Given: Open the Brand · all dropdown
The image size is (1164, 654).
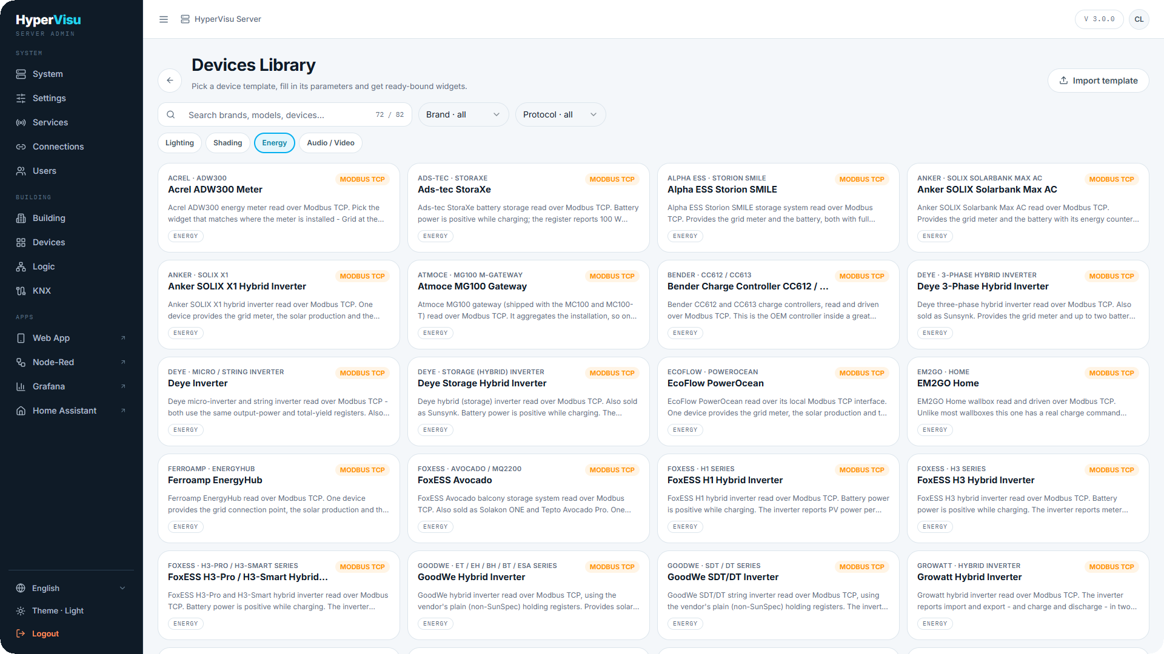Looking at the screenshot, I should pyautogui.click(x=463, y=114).
